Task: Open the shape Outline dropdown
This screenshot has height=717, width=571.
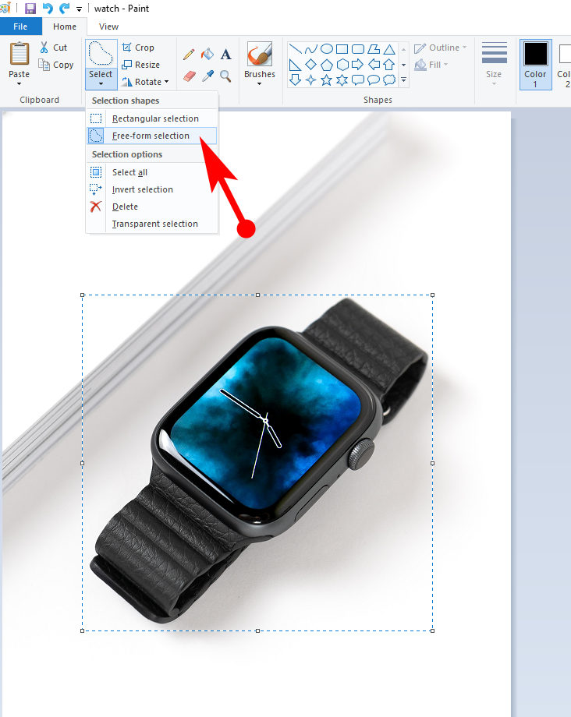Action: (441, 48)
